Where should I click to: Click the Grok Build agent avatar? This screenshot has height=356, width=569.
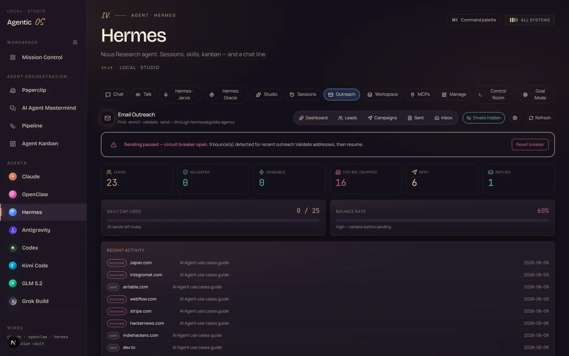13,301
